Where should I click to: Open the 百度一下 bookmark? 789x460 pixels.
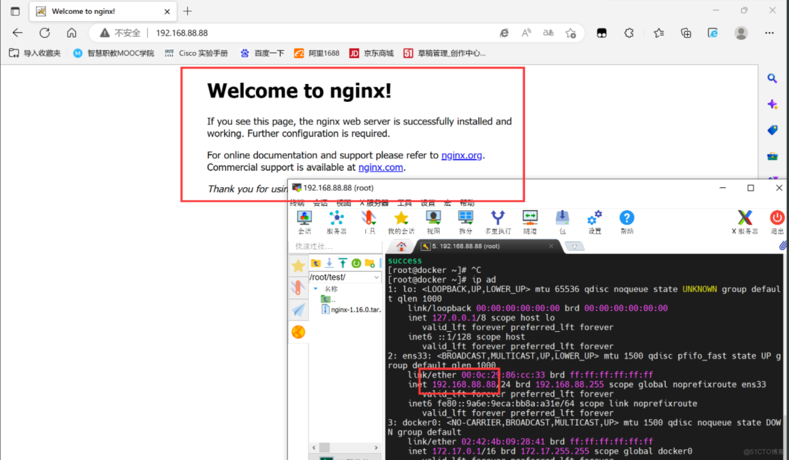(262, 53)
